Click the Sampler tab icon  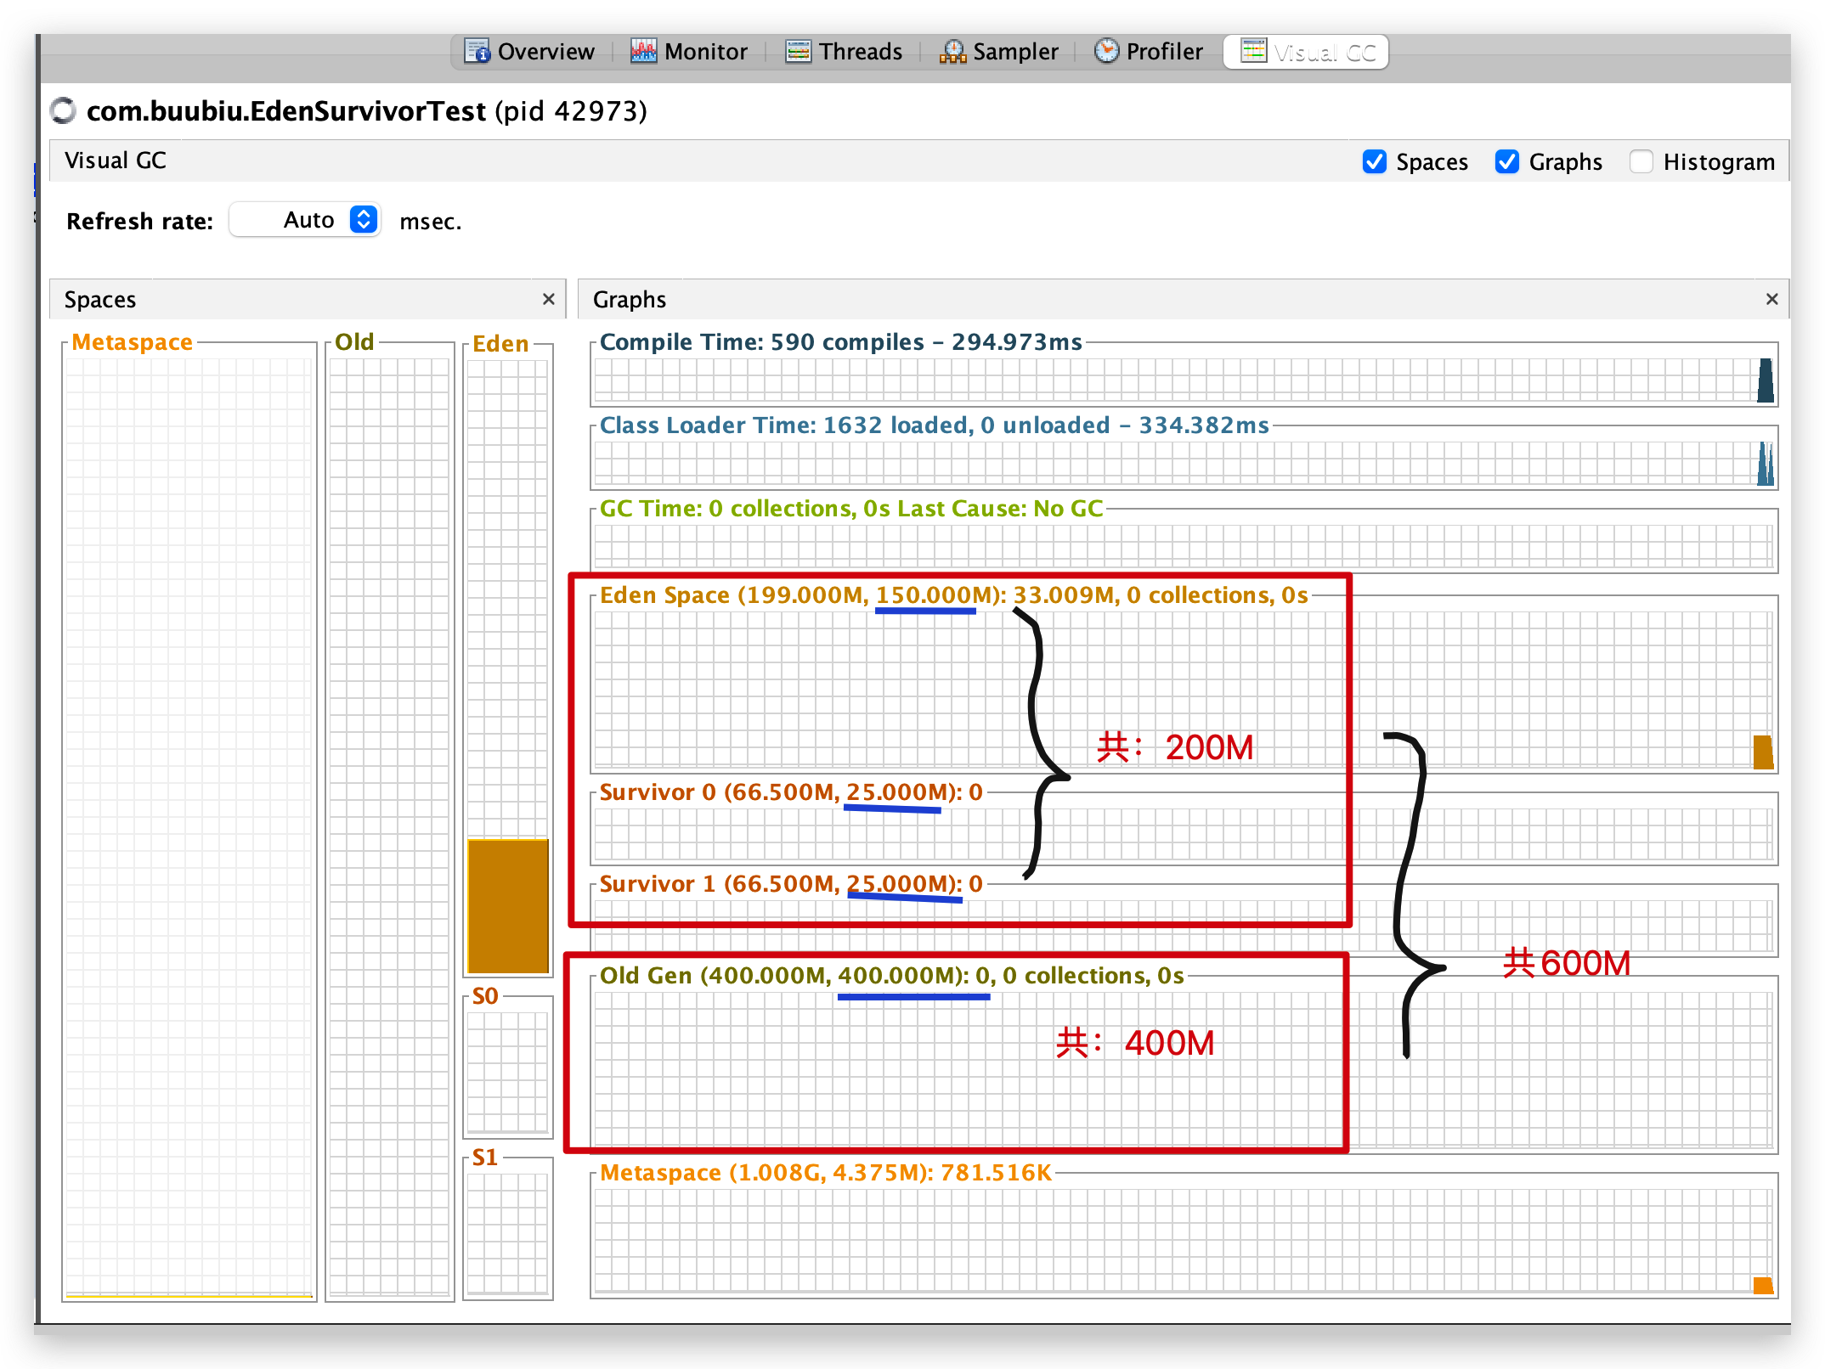click(x=952, y=52)
